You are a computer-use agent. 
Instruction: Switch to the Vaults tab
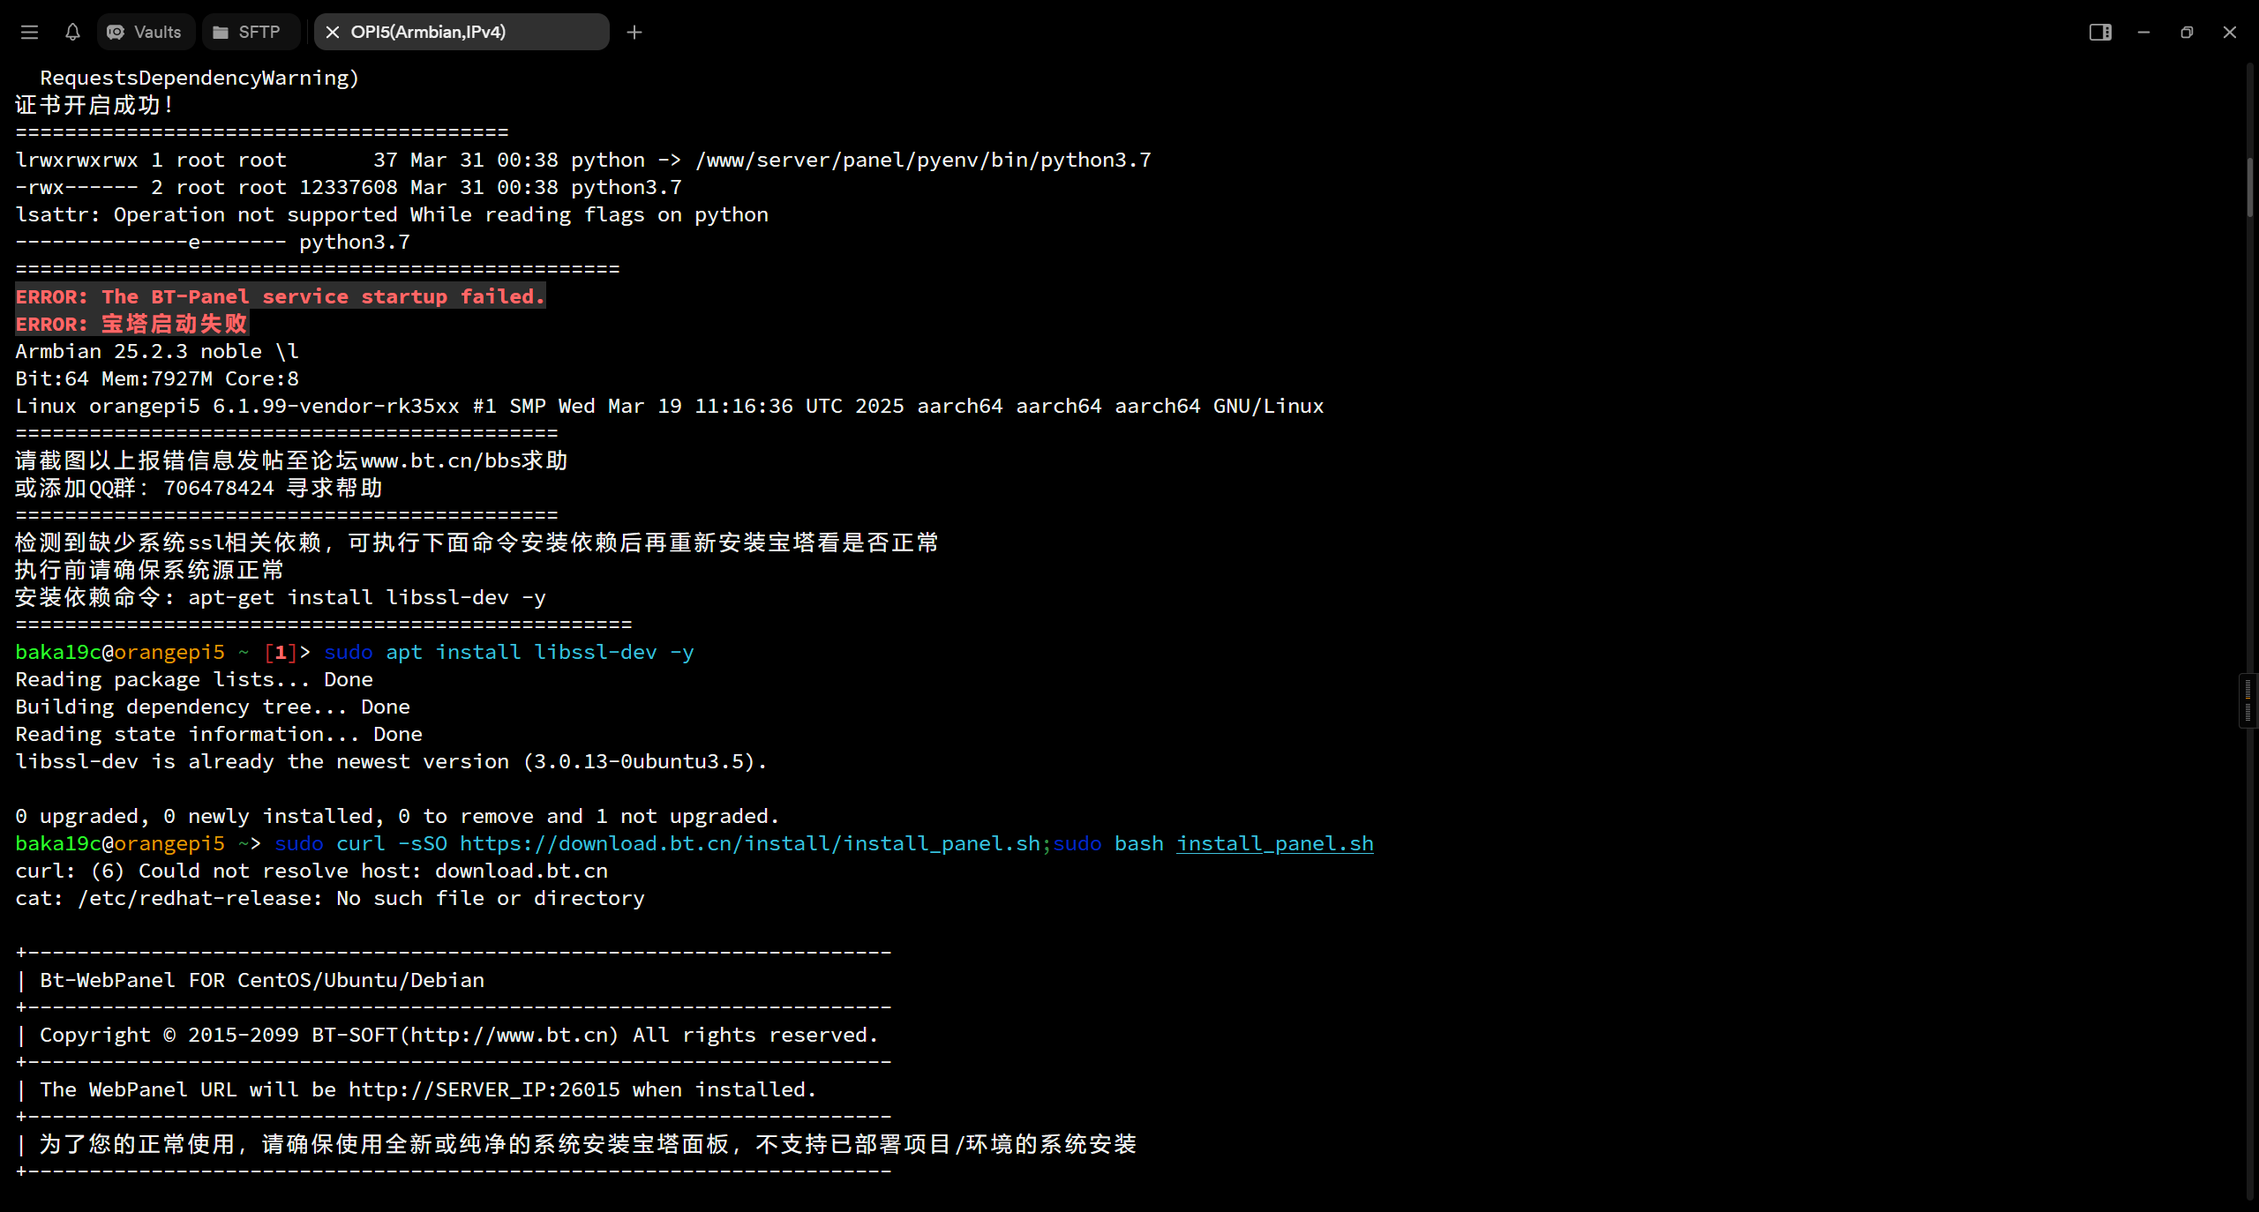145,33
